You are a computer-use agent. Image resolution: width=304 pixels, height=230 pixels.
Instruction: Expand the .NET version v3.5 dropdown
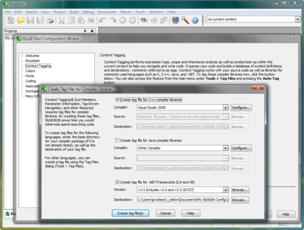coord(225,190)
